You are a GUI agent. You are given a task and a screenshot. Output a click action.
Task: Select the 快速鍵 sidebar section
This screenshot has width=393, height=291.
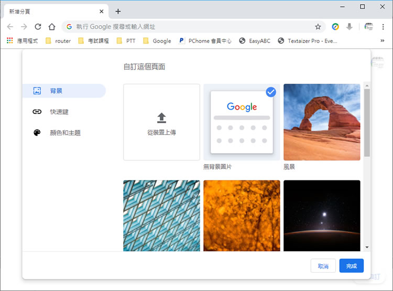tap(64, 112)
